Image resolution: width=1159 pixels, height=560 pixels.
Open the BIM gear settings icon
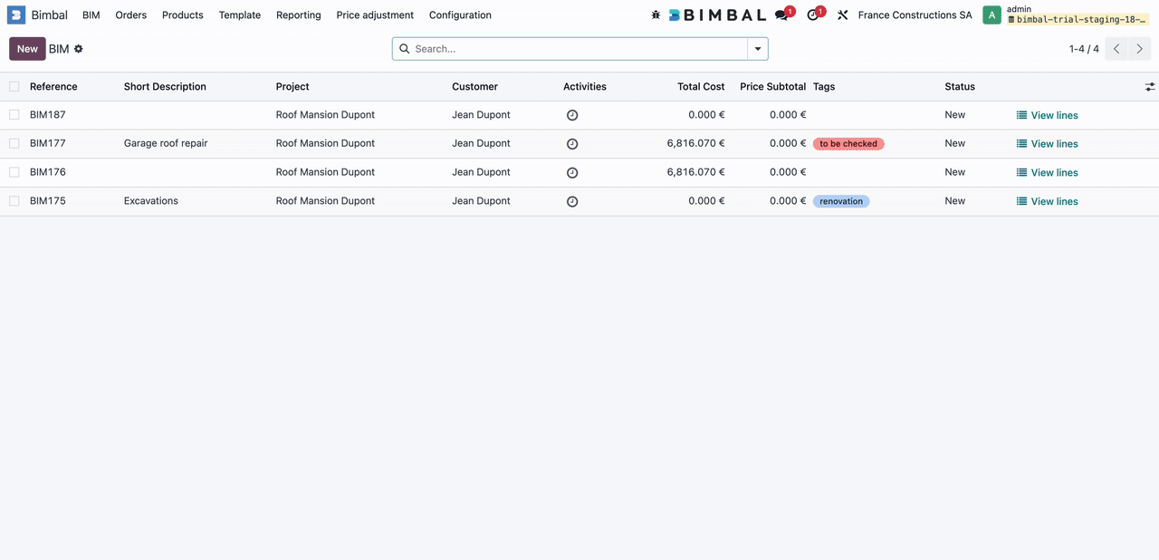click(x=79, y=49)
